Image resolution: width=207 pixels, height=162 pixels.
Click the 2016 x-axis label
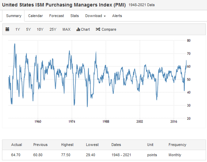[174, 121]
